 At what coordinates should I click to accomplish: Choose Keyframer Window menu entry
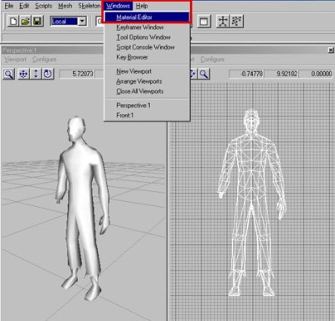(x=147, y=28)
